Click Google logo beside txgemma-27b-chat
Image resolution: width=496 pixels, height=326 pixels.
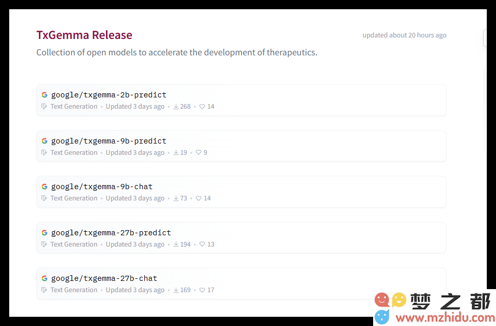pyautogui.click(x=45, y=278)
